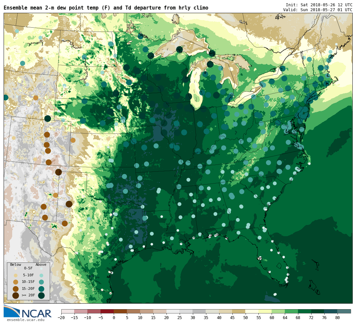Click the colorbar tick label 80

[338, 318]
